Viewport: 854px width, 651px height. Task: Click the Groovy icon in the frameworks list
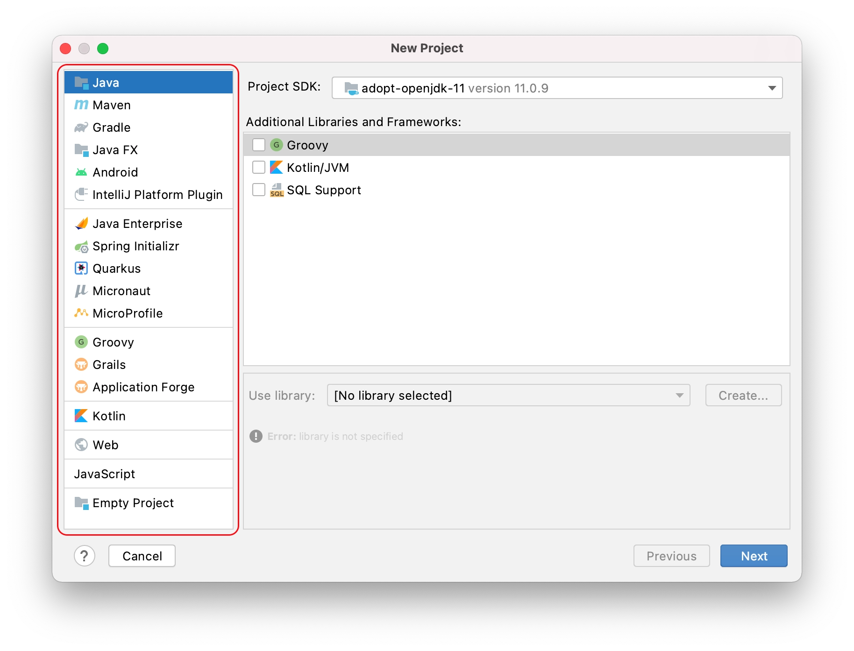pyautogui.click(x=277, y=145)
